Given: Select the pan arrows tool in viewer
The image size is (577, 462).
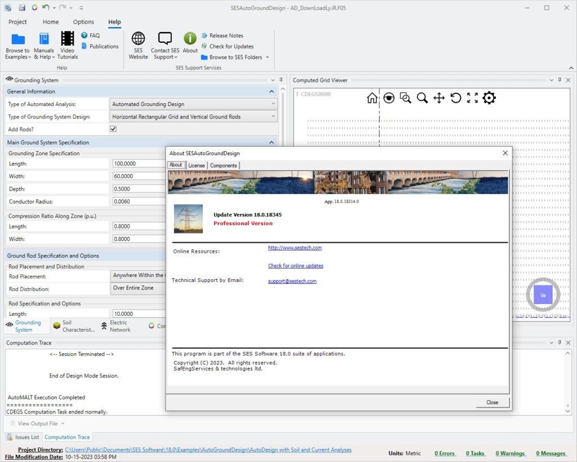Looking at the screenshot, I should pyautogui.click(x=439, y=98).
